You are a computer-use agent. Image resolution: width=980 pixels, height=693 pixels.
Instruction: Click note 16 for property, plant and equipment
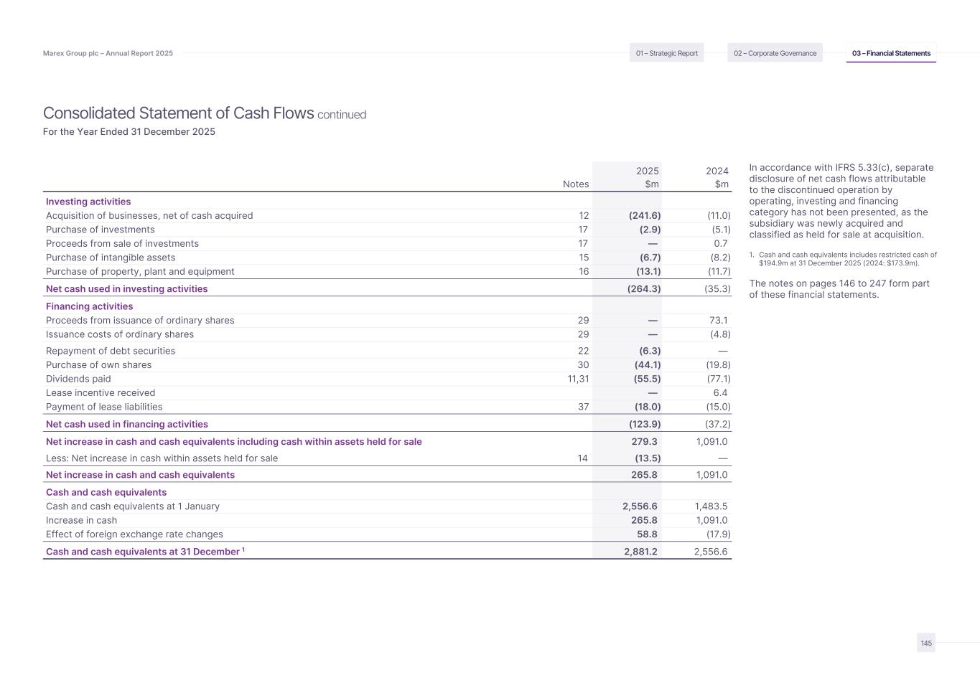(x=584, y=272)
